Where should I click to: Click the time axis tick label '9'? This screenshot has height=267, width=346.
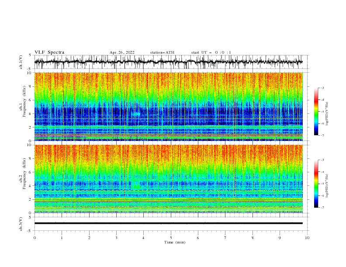tap(280, 238)
